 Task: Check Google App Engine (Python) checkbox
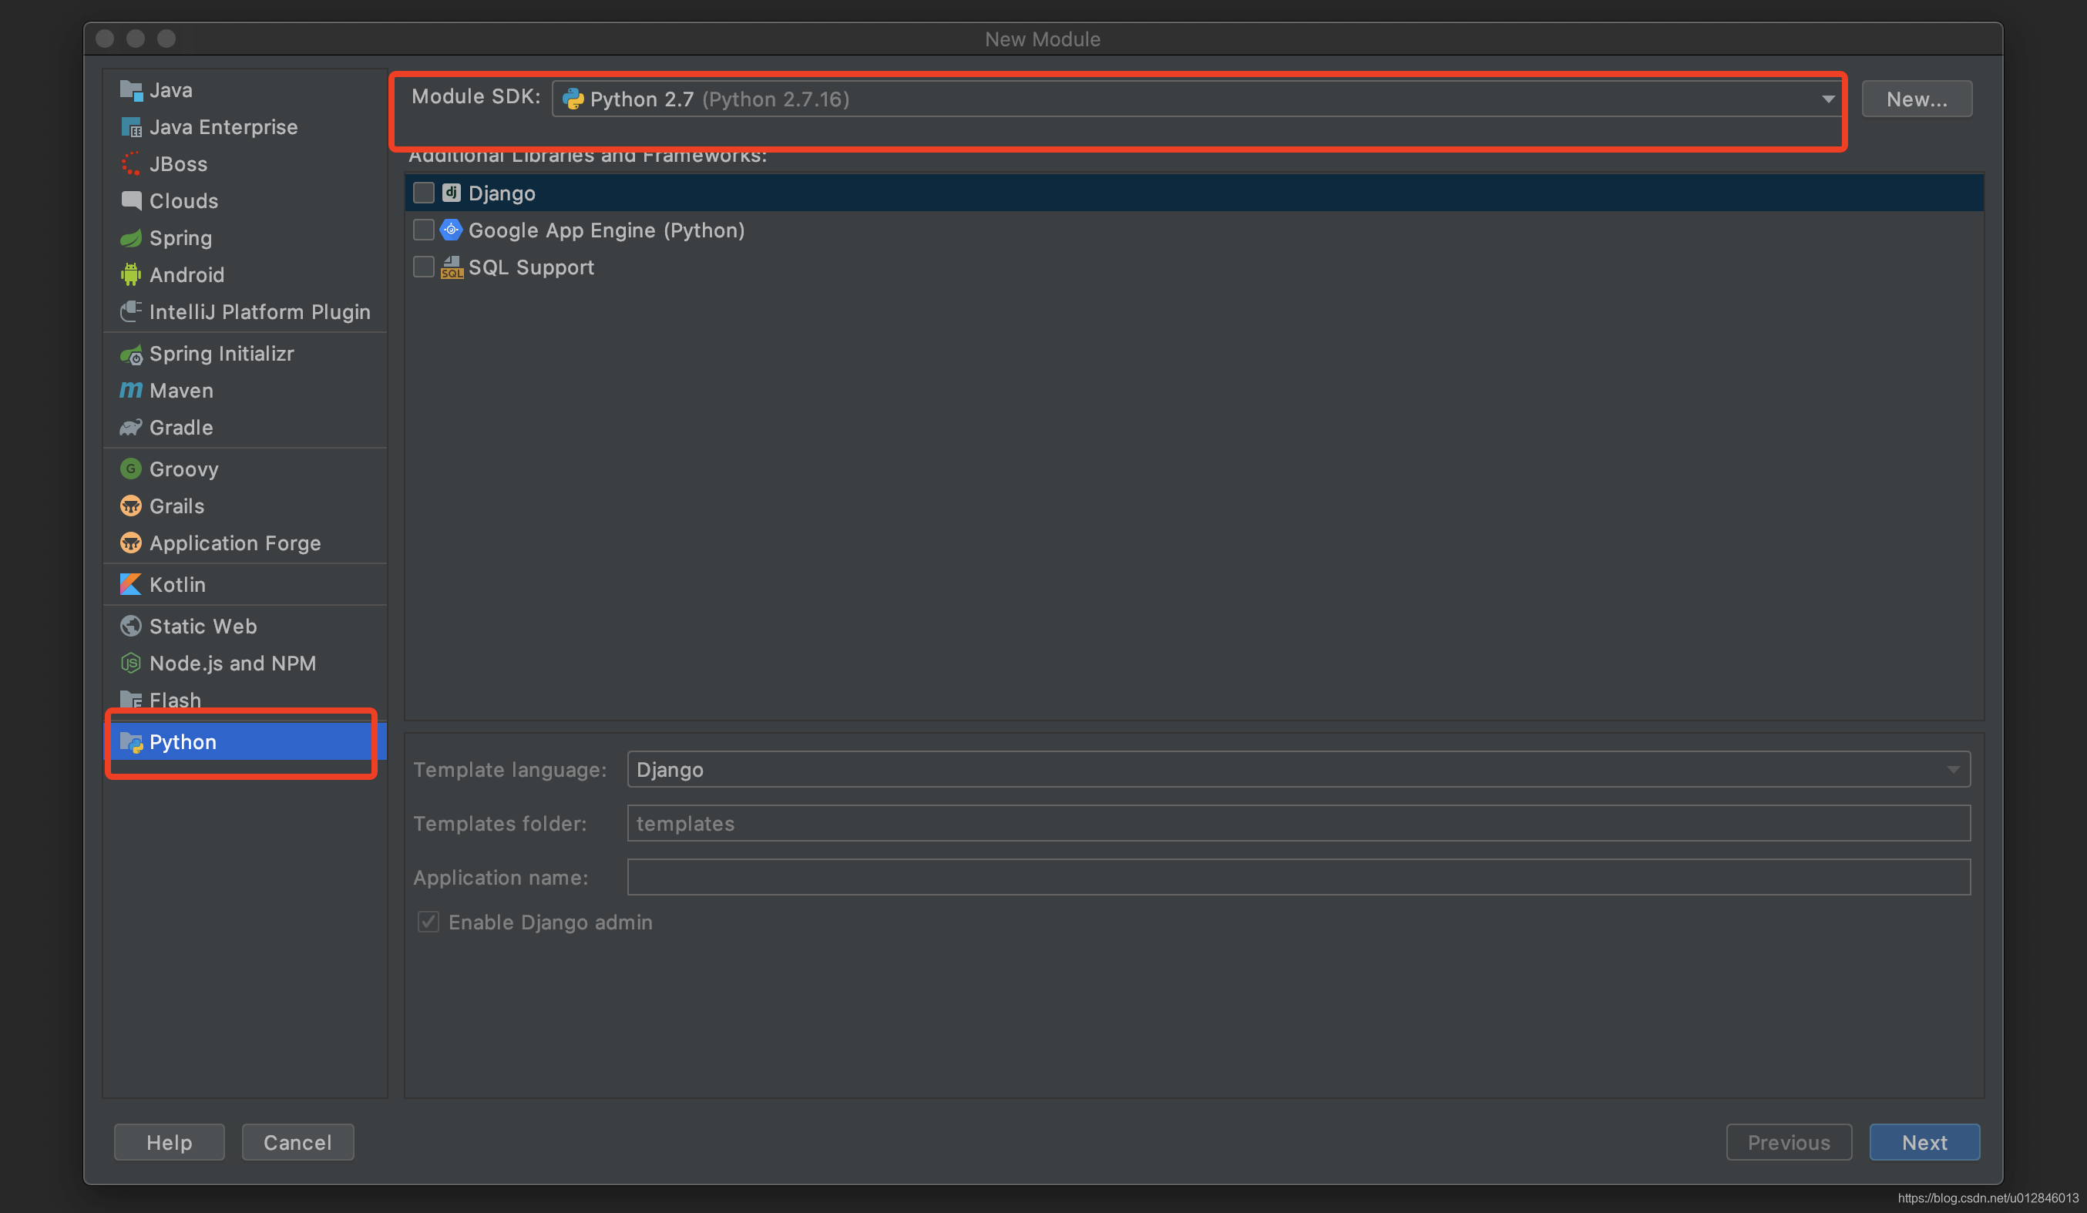[x=424, y=230]
